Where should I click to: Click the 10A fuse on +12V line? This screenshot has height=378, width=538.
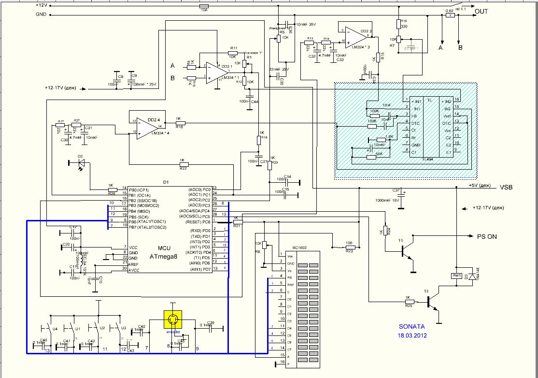pos(204,6)
